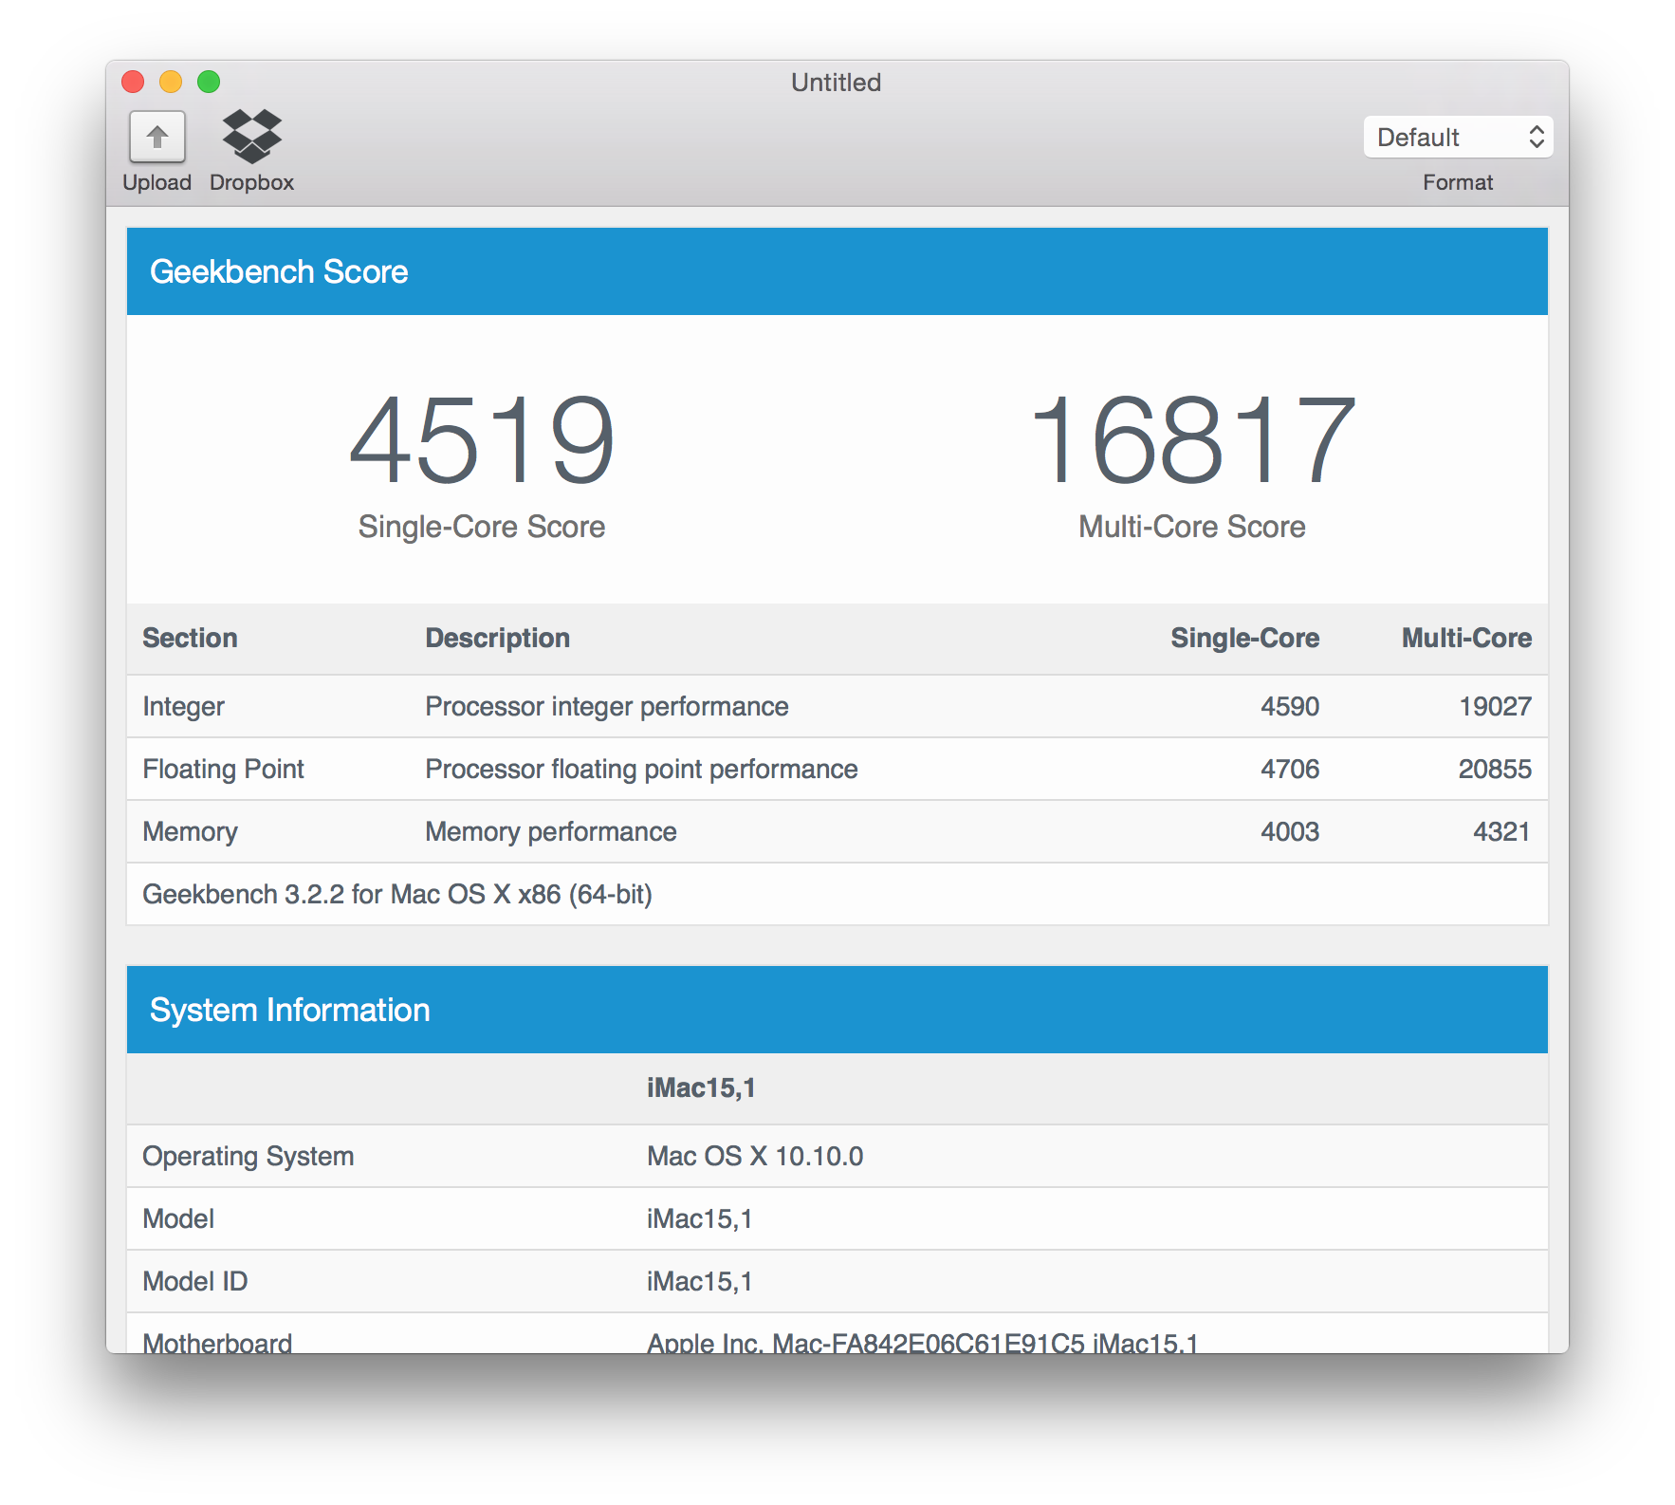Close the window with red button
This screenshot has height=1505, width=1675.
pyautogui.click(x=133, y=83)
